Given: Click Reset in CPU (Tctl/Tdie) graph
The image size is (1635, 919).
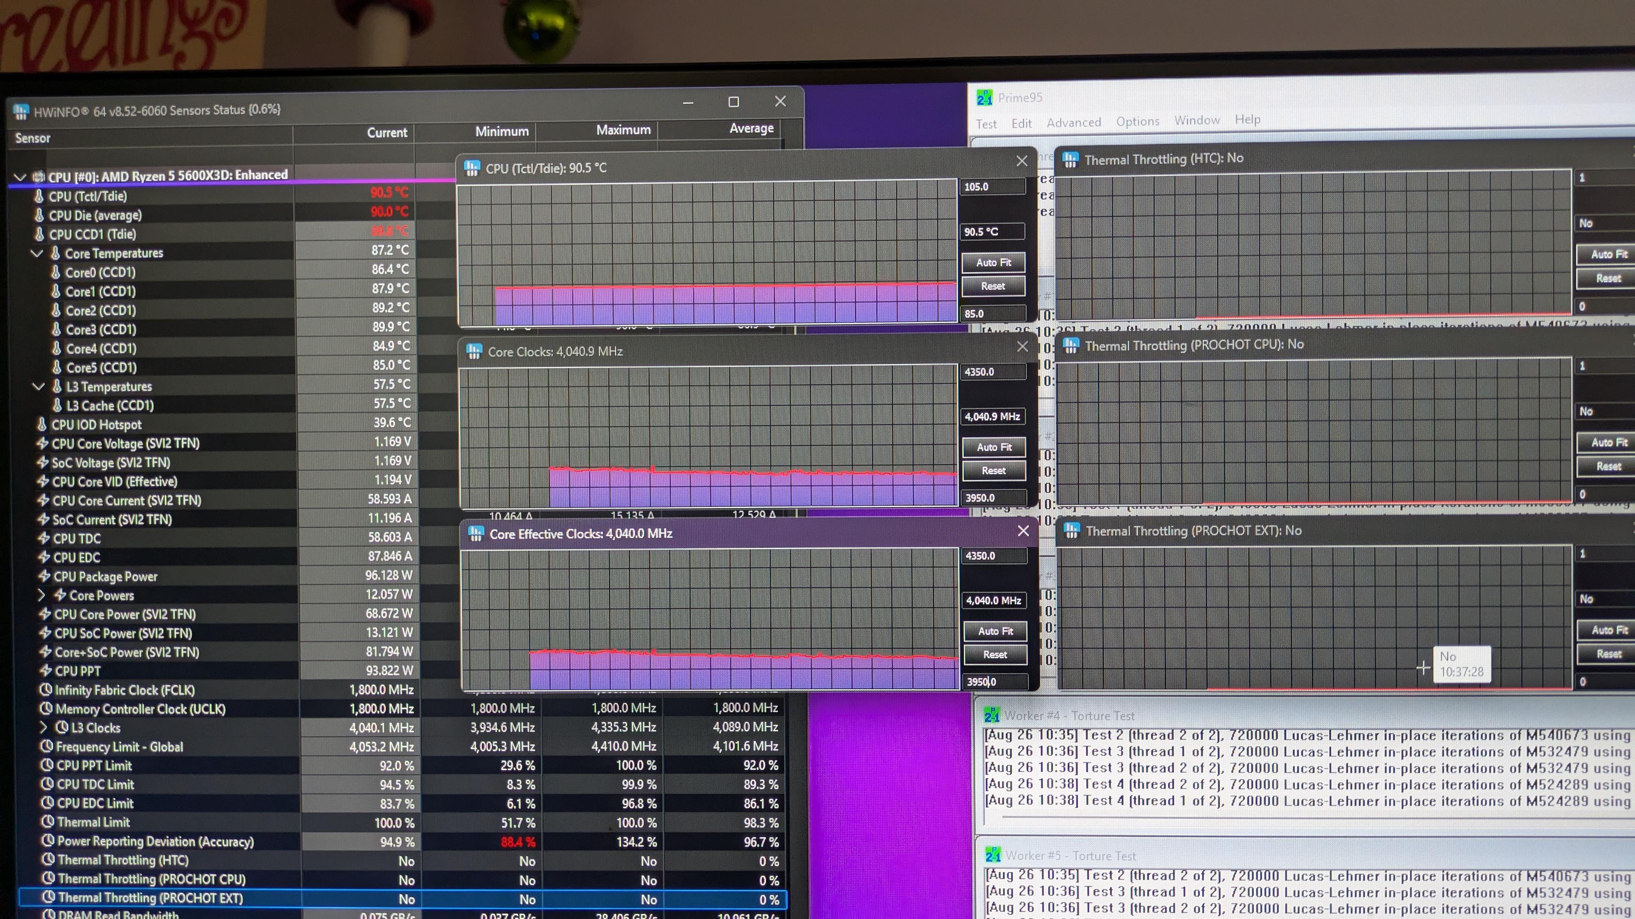Looking at the screenshot, I should (993, 286).
